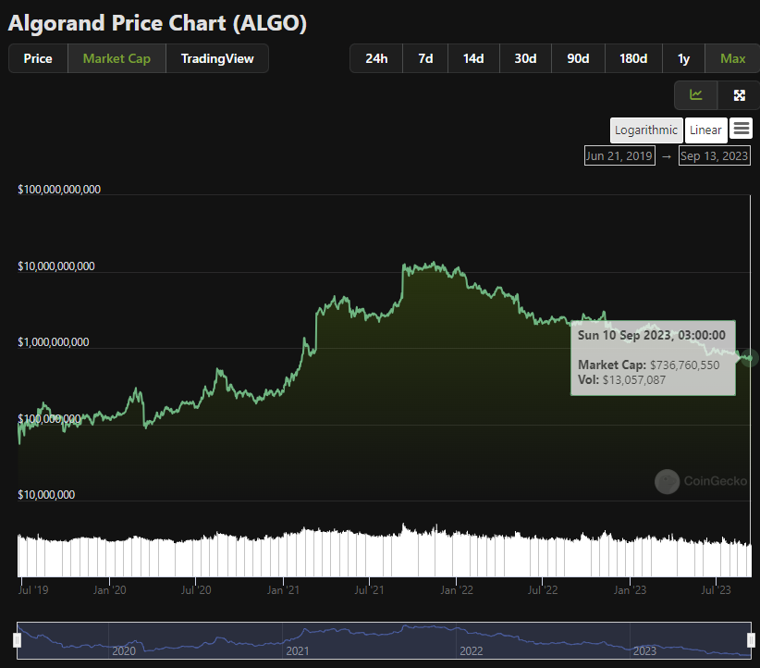Click the $10,000,000 axis label
The image size is (760, 668).
pos(46,495)
